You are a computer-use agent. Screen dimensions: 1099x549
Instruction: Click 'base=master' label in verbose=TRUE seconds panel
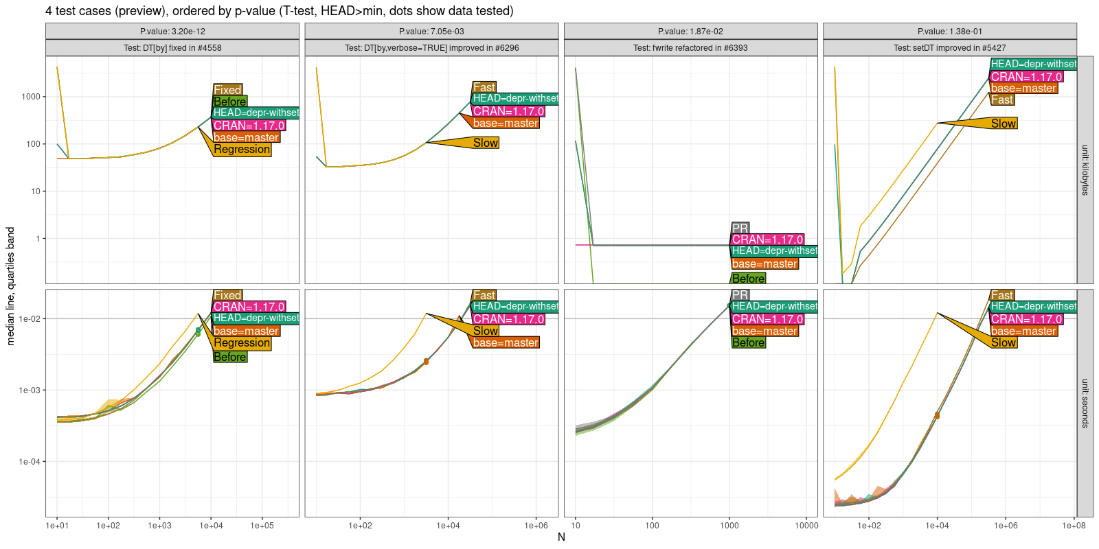pyautogui.click(x=506, y=342)
